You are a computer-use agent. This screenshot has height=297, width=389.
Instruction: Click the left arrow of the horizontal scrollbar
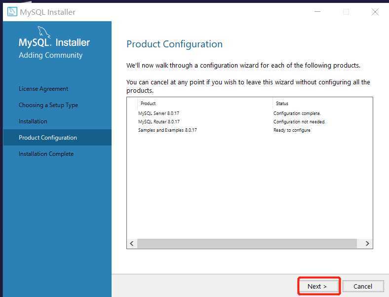point(132,243)
